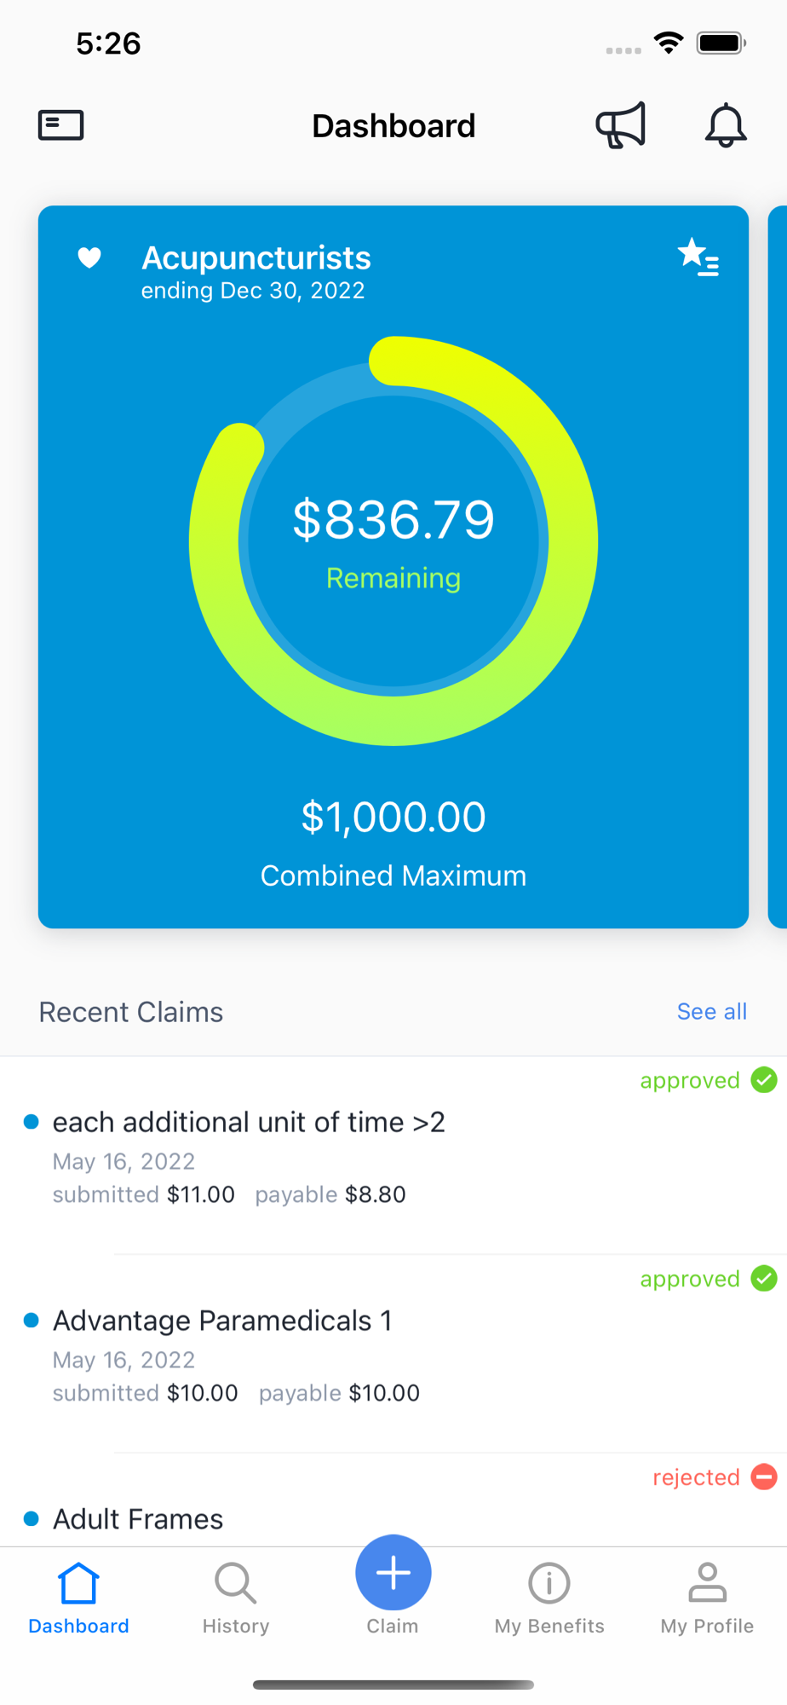
Task: Tap the $1,000.00 Combined Maximum amount
Action: tap(393, 817)
